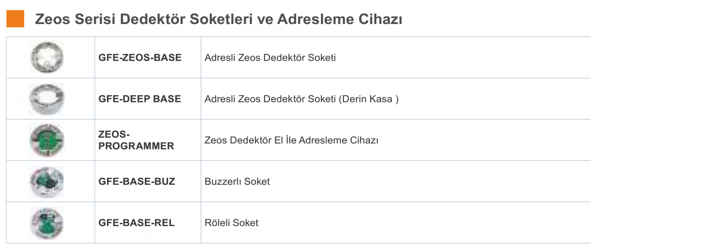Select the GFE-ZEOS-BASE model code

[x=140, y=58]
